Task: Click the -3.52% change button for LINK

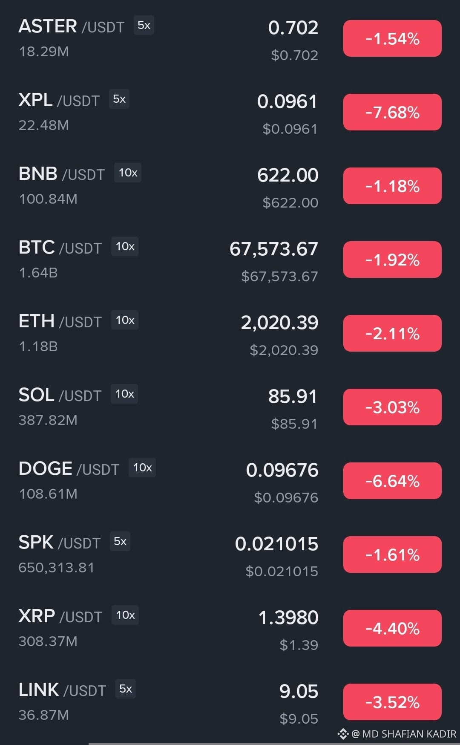Action: tap(392, 702)
